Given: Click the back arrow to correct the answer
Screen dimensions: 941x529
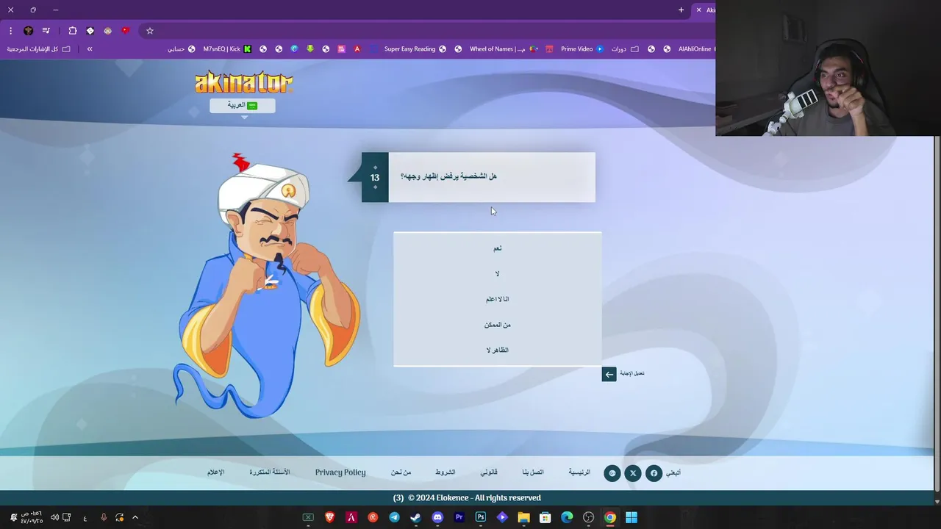Looking at the screenshot, I should coord(609,374).
